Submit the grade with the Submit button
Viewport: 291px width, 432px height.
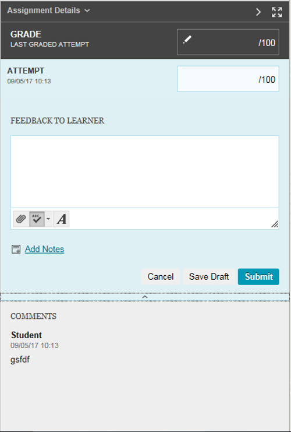click(258, 276)
